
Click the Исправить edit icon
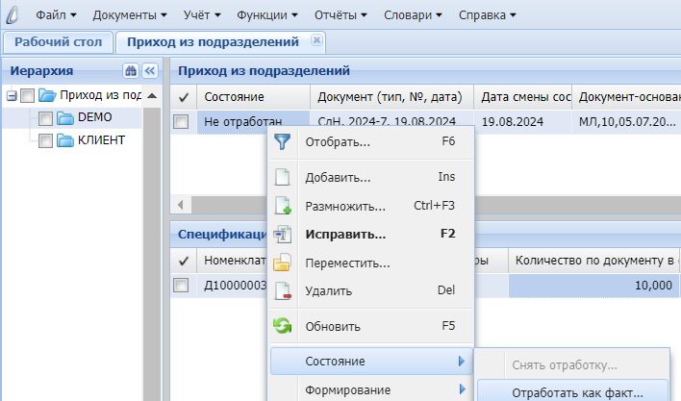[x=282, y=234]
